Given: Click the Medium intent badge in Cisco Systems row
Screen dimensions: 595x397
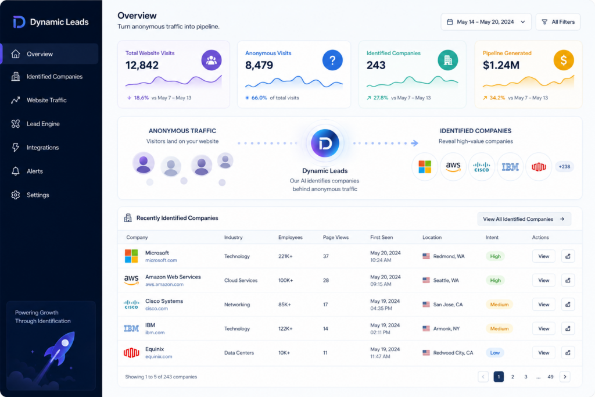Looking at the screenshot, I should click(x=499, y=305).
